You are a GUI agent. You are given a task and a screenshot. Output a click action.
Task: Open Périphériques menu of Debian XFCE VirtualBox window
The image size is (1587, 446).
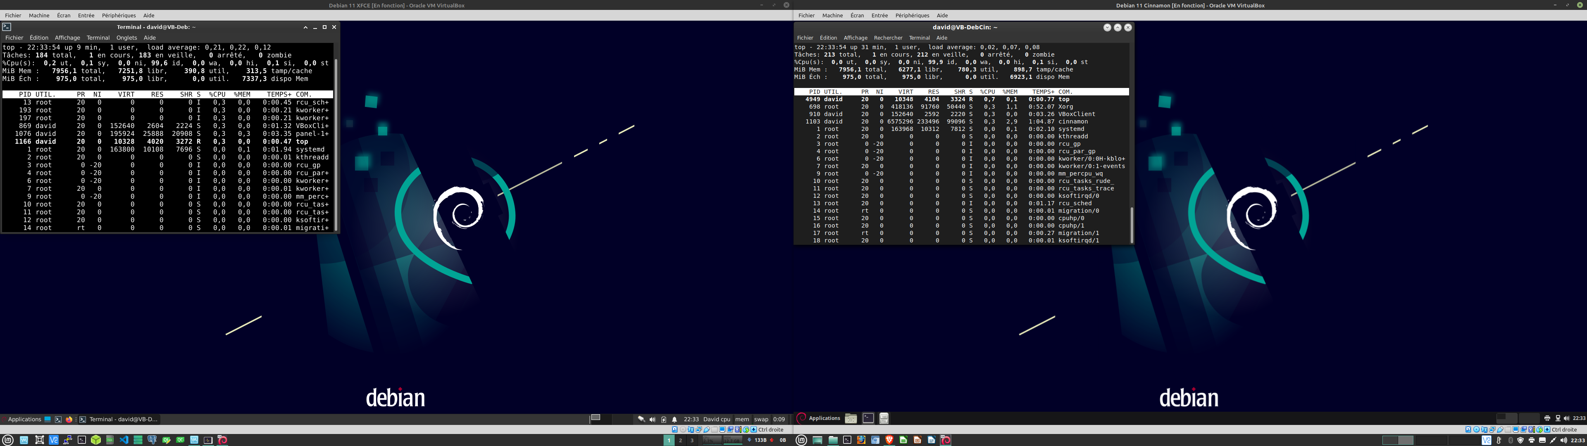tap(118, 15)
